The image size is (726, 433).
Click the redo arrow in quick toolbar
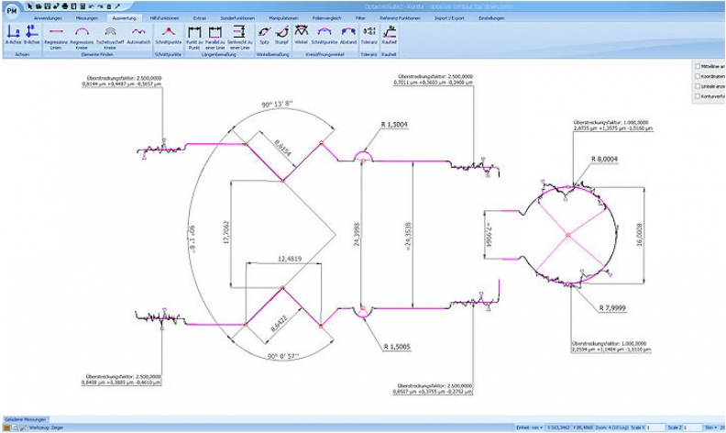100,6
